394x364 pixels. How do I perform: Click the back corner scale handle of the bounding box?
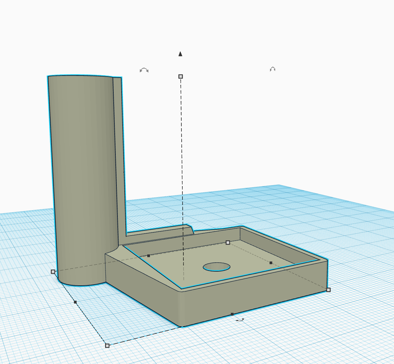click(x=228, y=243)
